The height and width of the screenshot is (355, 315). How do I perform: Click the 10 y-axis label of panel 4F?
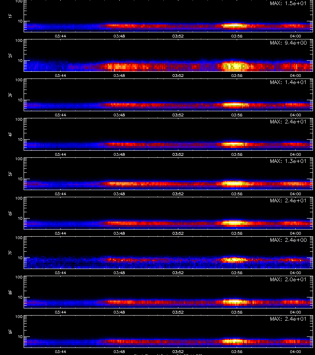point(20,140)
